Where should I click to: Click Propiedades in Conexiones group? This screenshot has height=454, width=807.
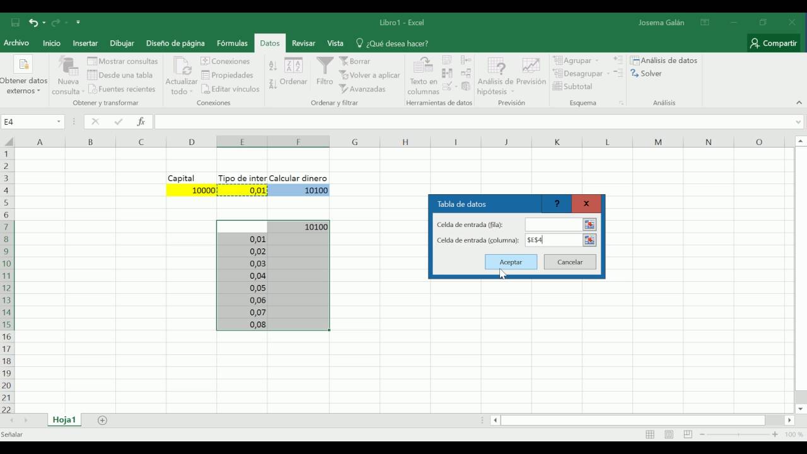227,75
